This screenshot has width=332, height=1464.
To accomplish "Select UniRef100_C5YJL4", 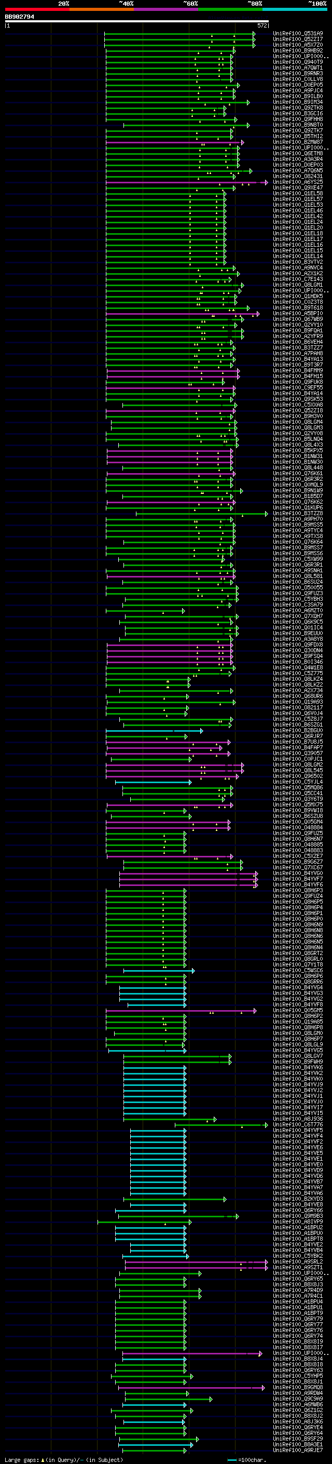I will (298, 782).
